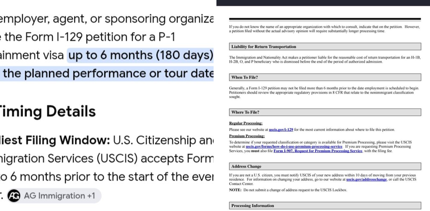This screenshot has height=211, width=430.
Task: Open the premium processing service link
Action: point(294,147)
